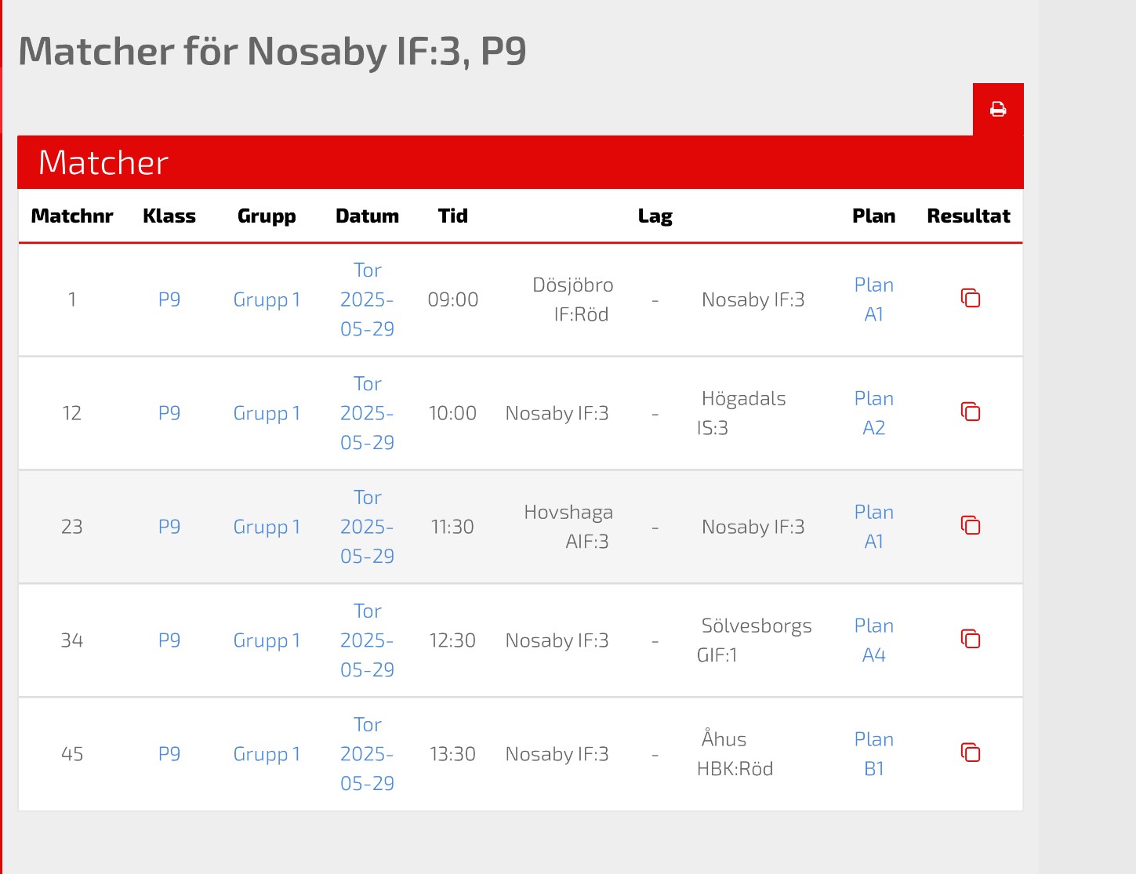Open result icon for match 45
Image resolution: width=1136 pixels, height=874 pixels.
971,753
